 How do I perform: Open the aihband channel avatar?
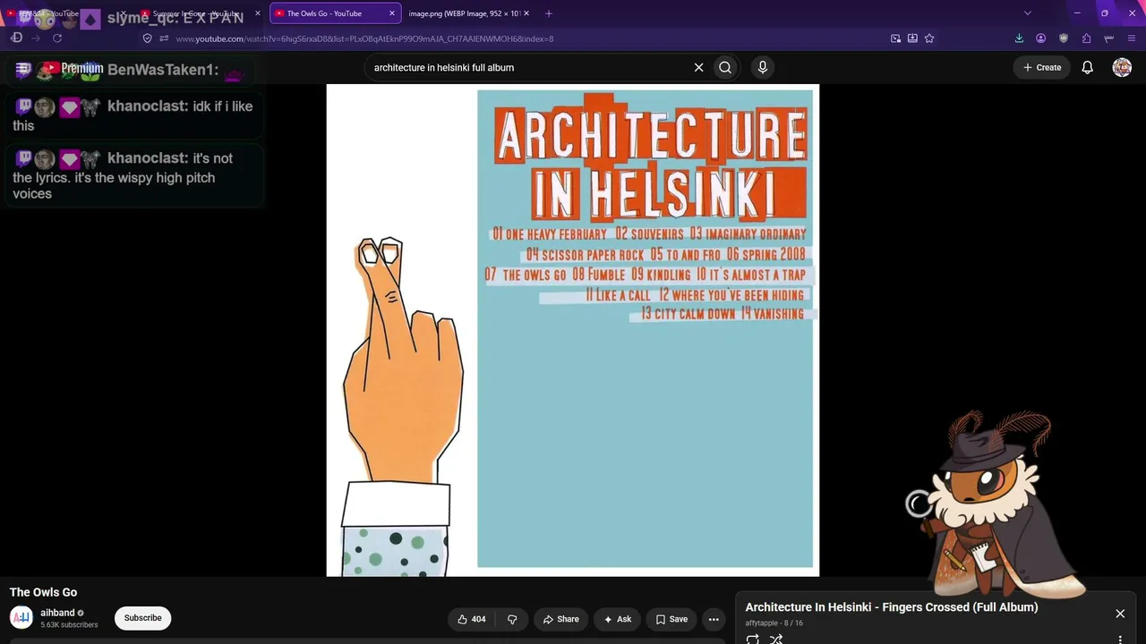tap(21, 618)
